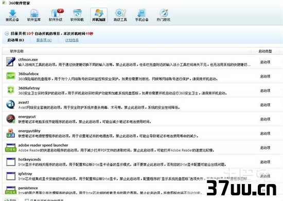Open the 服务项 (4) tab link
The height and width of the screenshot is (201, 283).
click(44, 40)
